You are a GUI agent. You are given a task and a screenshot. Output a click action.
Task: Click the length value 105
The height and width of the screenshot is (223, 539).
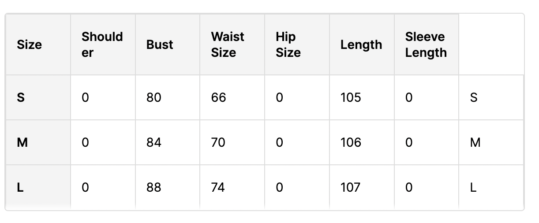click(351, 97)
